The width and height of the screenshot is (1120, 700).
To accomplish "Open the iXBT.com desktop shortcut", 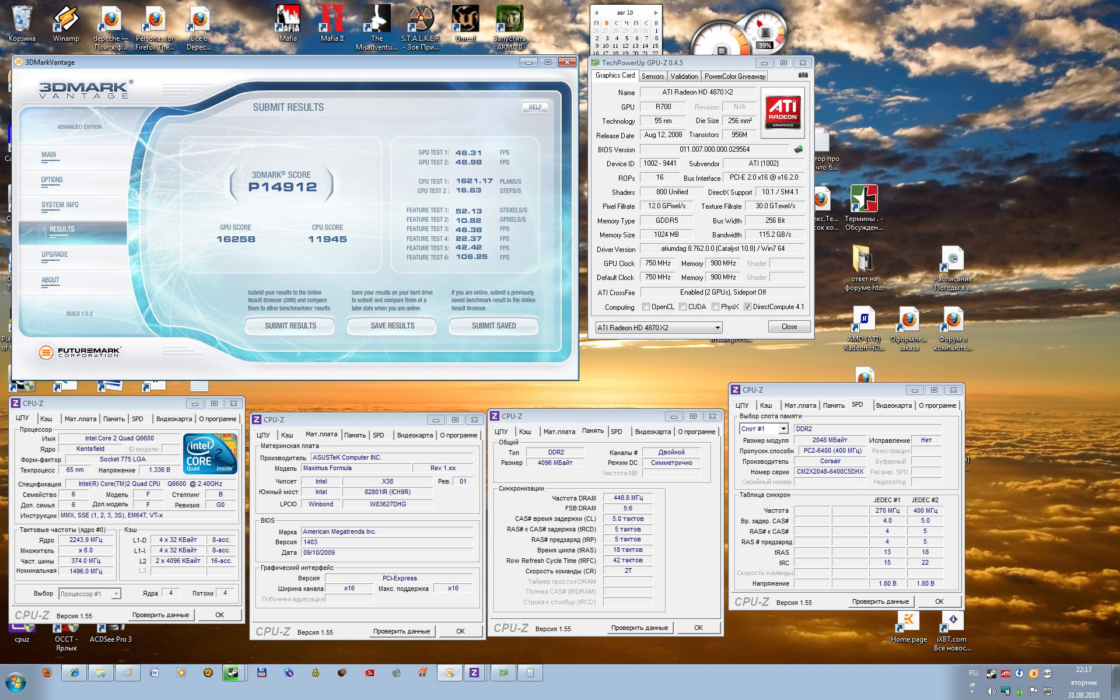I will point(953,632).
